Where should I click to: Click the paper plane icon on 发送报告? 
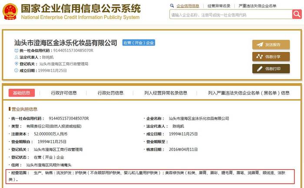(x=260, y=45)
